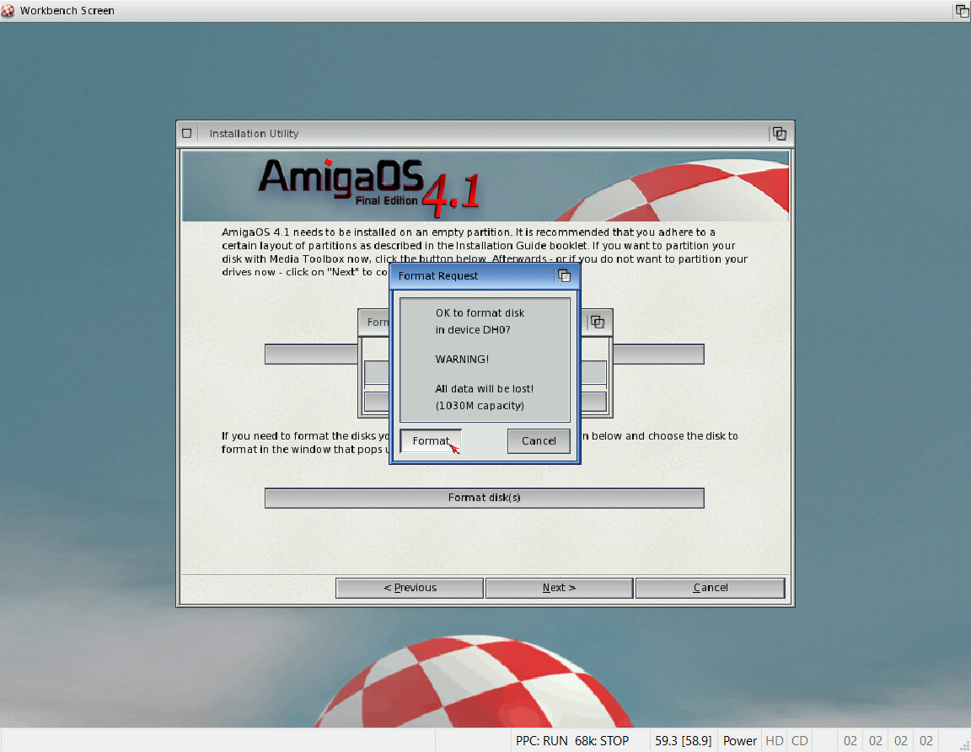Cancel the Format Request dialog
The width and height of the screenshot is (971, 752).
click(538, 441)
